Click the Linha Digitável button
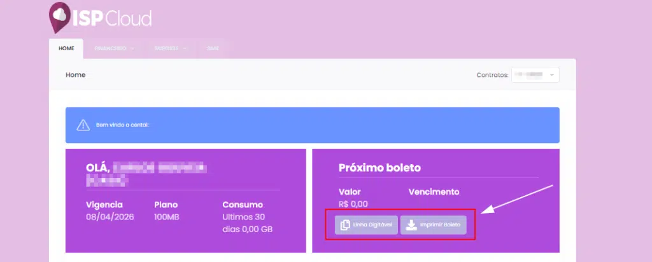This screenshot has width=652, height=262. tap(366, 225)
